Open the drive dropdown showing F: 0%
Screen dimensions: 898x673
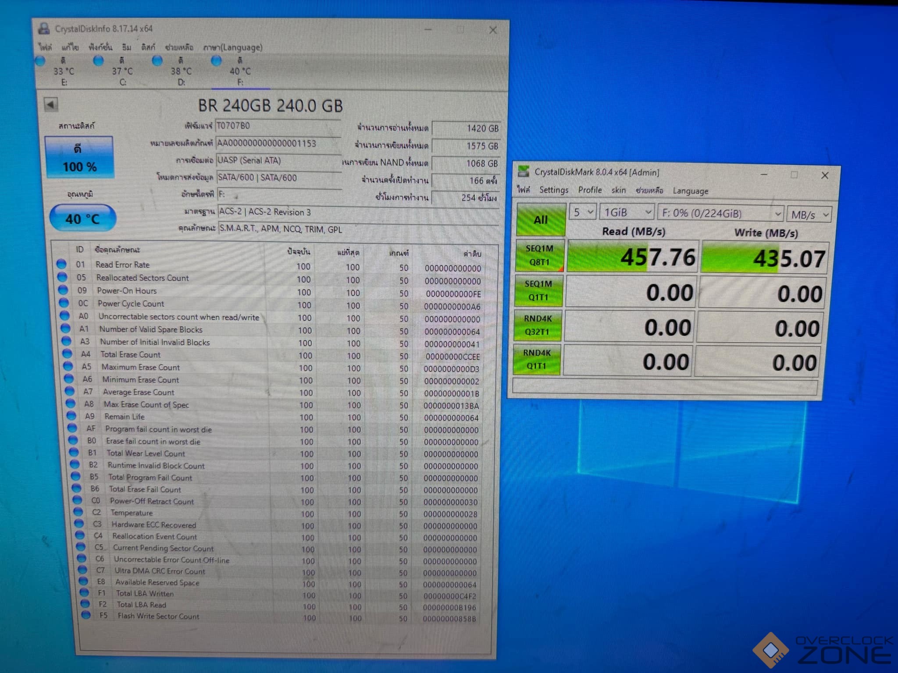click(720, 214)
